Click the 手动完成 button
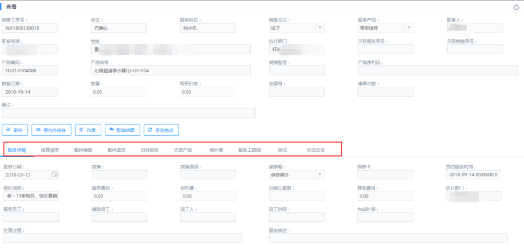This screenshot has width=524, height=248. [x=161, y=130]
